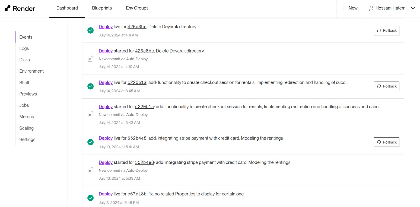Open the Blueprints tab

[102, 8]
